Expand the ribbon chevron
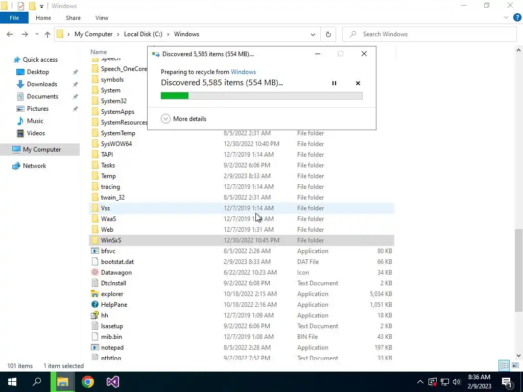Screen dimensions: 523x392 tap(506, 18)
